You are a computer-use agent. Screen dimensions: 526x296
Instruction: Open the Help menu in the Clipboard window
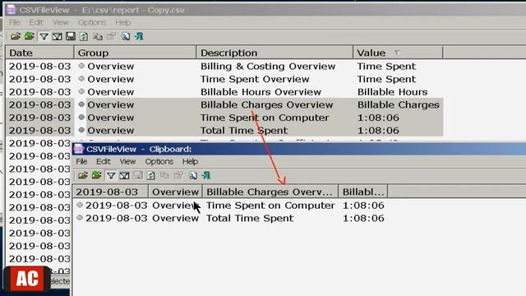[190, 161]
